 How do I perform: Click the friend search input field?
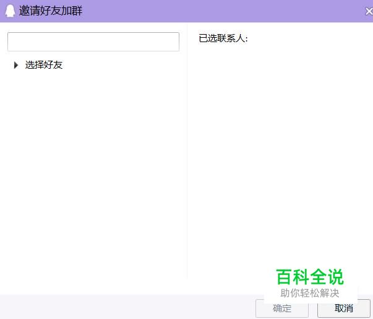tap(93, 42)
